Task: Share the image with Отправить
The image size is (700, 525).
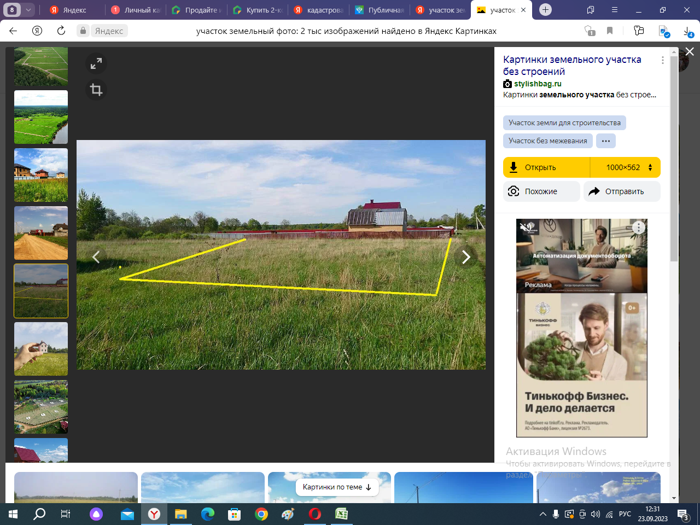Action: pyautogui.click(x=622, y=191)
